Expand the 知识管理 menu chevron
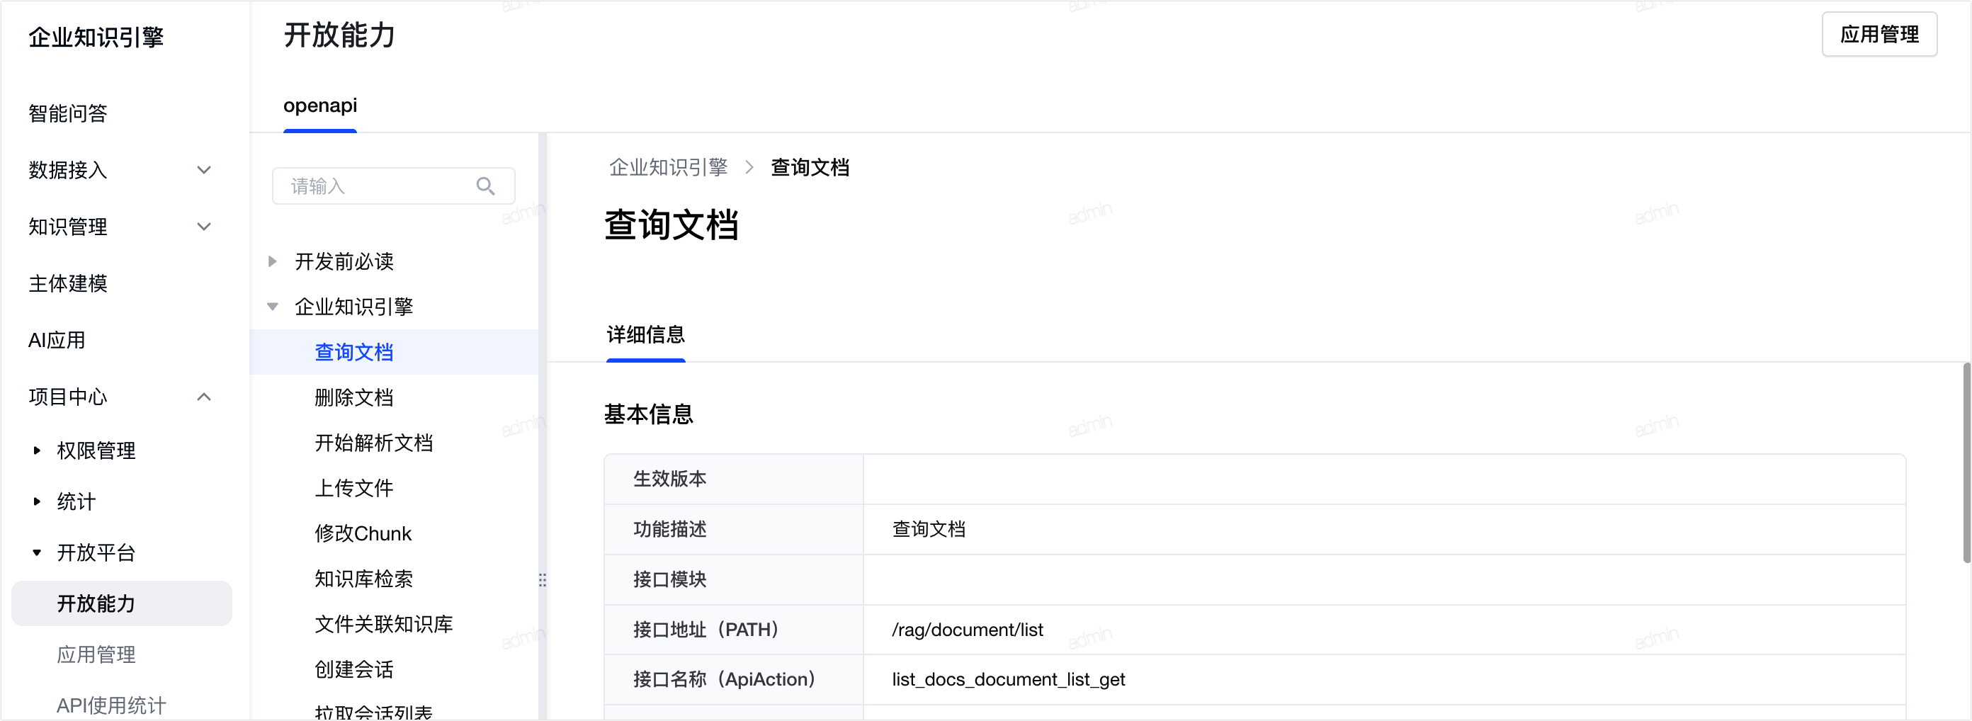Viewport: 1972px width, 721px height. tap(203, 227)
